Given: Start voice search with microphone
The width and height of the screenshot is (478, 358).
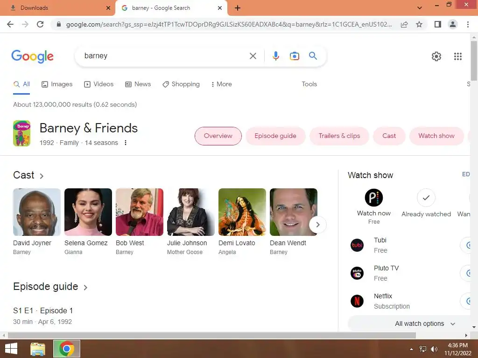Looking at the screenshot, I should (x=275, y=56).
